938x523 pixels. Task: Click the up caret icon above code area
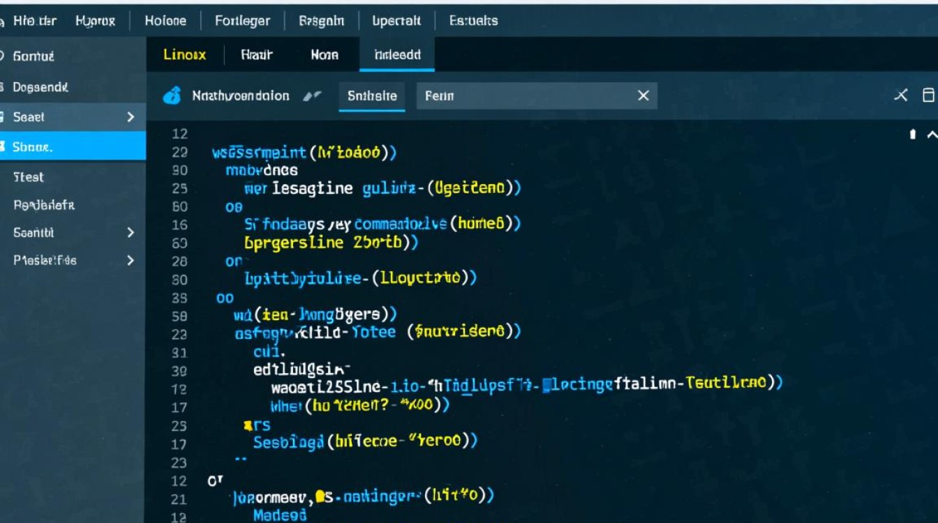931,135
